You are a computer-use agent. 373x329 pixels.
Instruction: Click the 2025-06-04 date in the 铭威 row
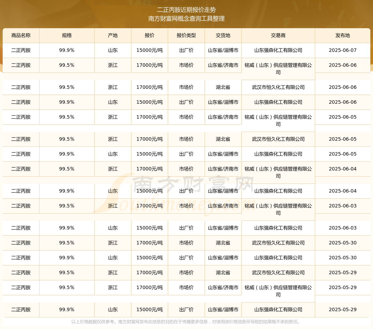pyautogui.click(x=343, y=169)
